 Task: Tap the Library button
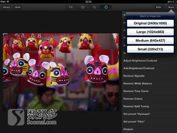(x=6, y=7)
